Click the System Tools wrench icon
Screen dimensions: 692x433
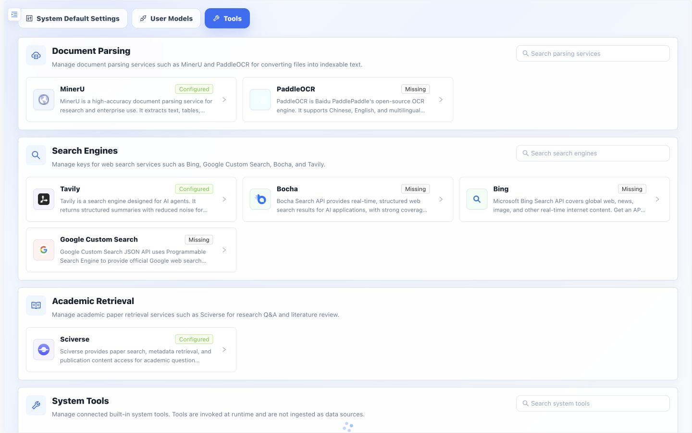(36, 406)
